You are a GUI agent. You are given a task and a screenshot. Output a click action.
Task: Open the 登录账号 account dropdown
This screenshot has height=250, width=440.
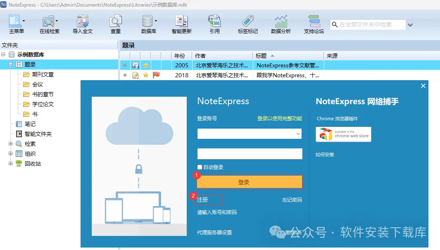(x=298, y=134)
